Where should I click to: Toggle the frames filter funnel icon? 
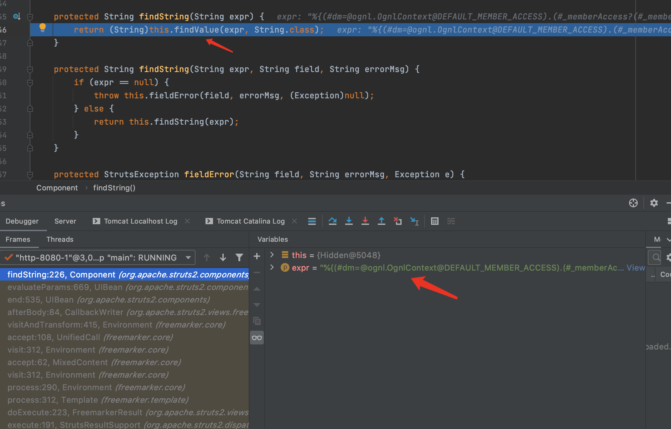coord(239,257)
